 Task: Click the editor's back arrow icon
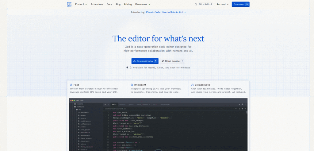[x=105, y=104]
